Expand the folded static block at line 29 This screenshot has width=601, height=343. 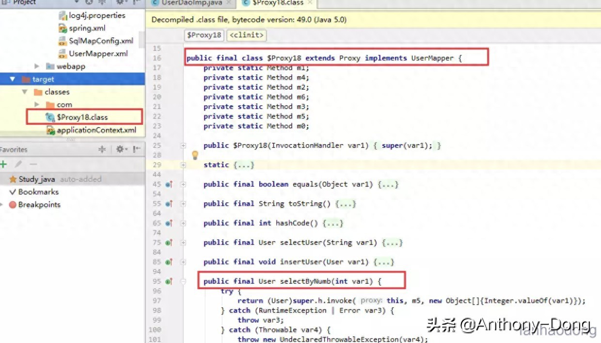point(183,165)
